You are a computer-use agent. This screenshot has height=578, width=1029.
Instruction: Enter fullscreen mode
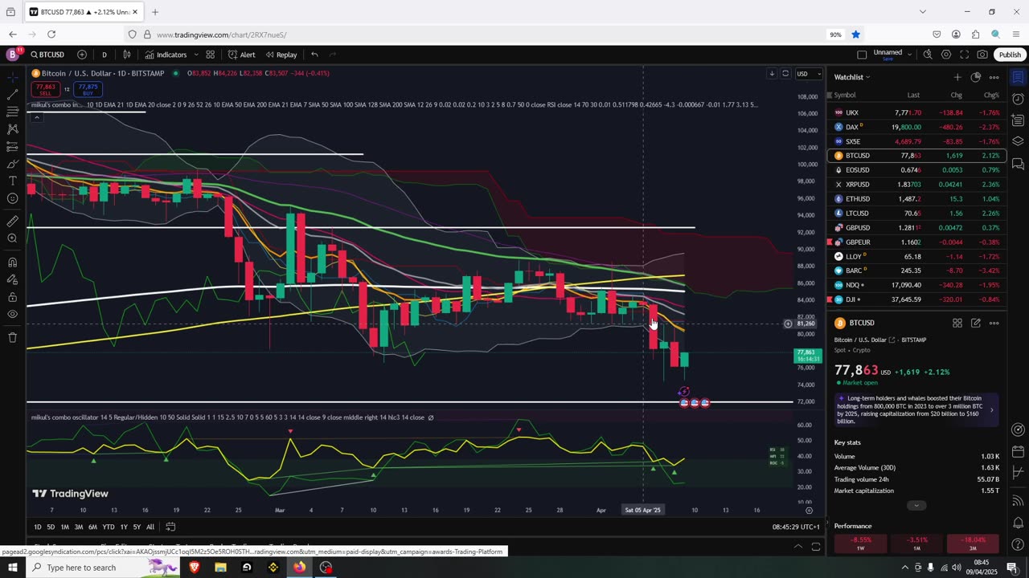click(964, 55)
